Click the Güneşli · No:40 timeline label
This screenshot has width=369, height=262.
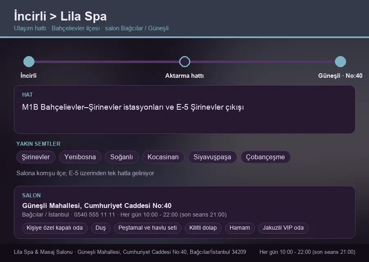(340, 76)
